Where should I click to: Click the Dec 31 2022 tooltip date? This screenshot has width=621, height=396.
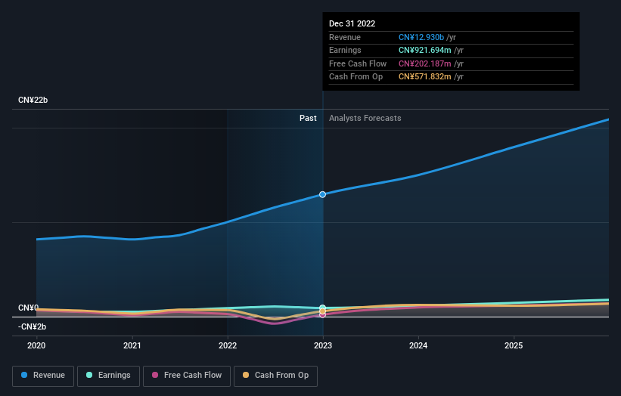(x=352, y=23)
